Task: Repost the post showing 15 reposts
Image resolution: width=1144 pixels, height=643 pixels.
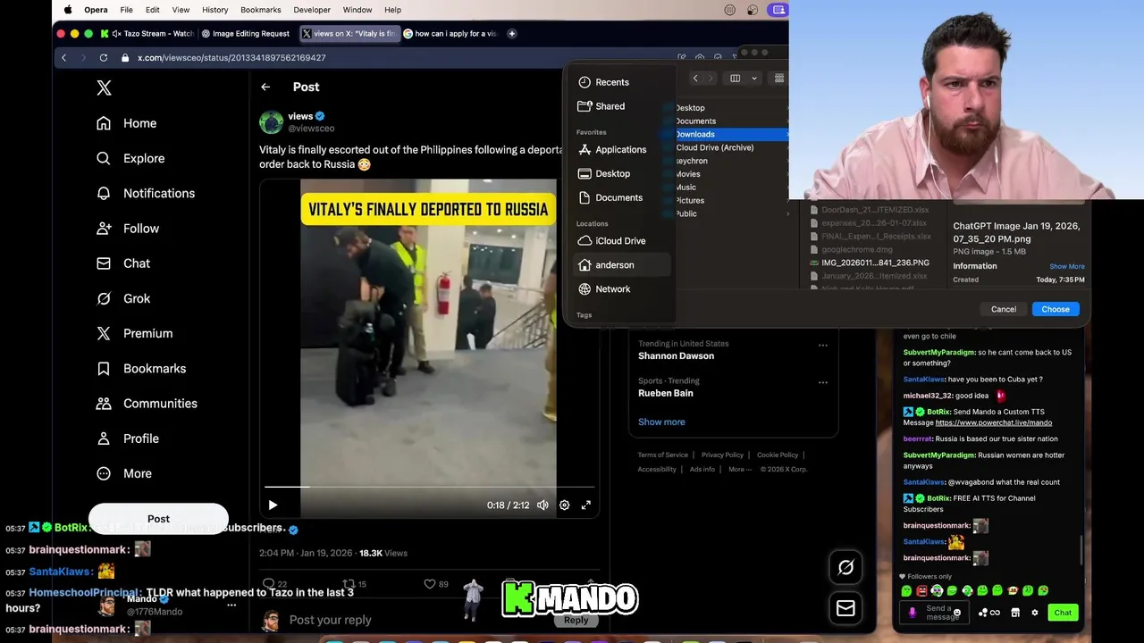Action: [355, 584]
